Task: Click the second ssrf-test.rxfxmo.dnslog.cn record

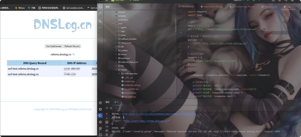Action: pos(23,74)
